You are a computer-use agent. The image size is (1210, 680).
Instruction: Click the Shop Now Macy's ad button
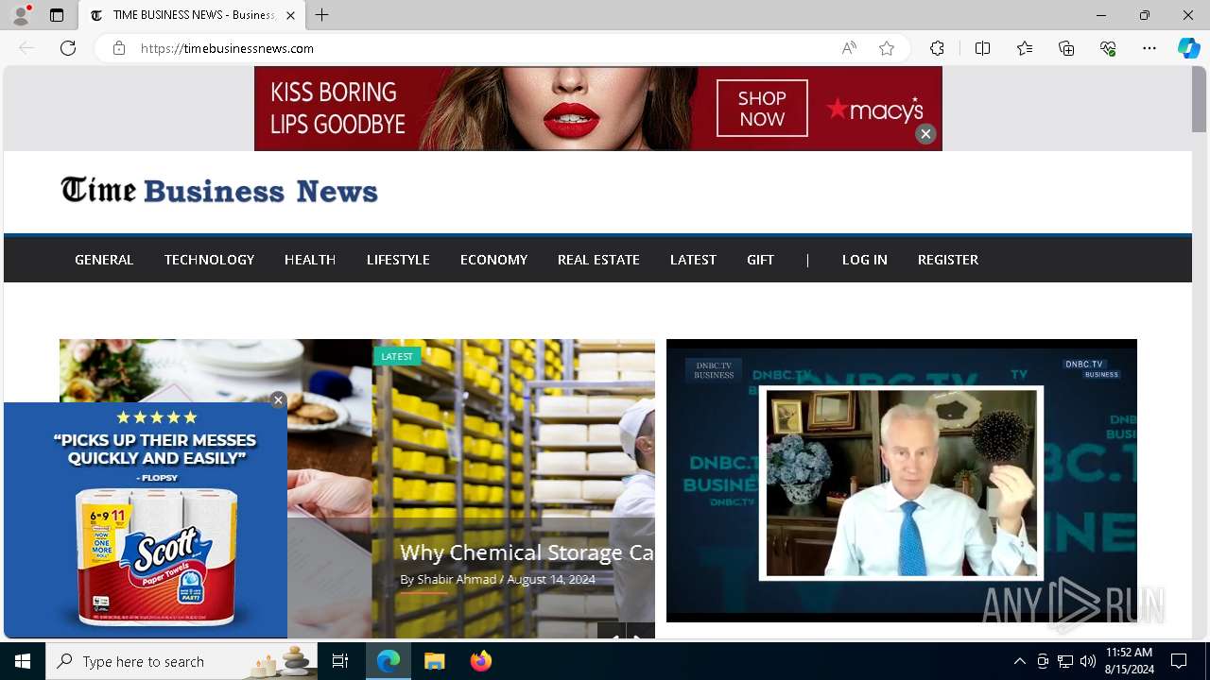coord(762,109)
